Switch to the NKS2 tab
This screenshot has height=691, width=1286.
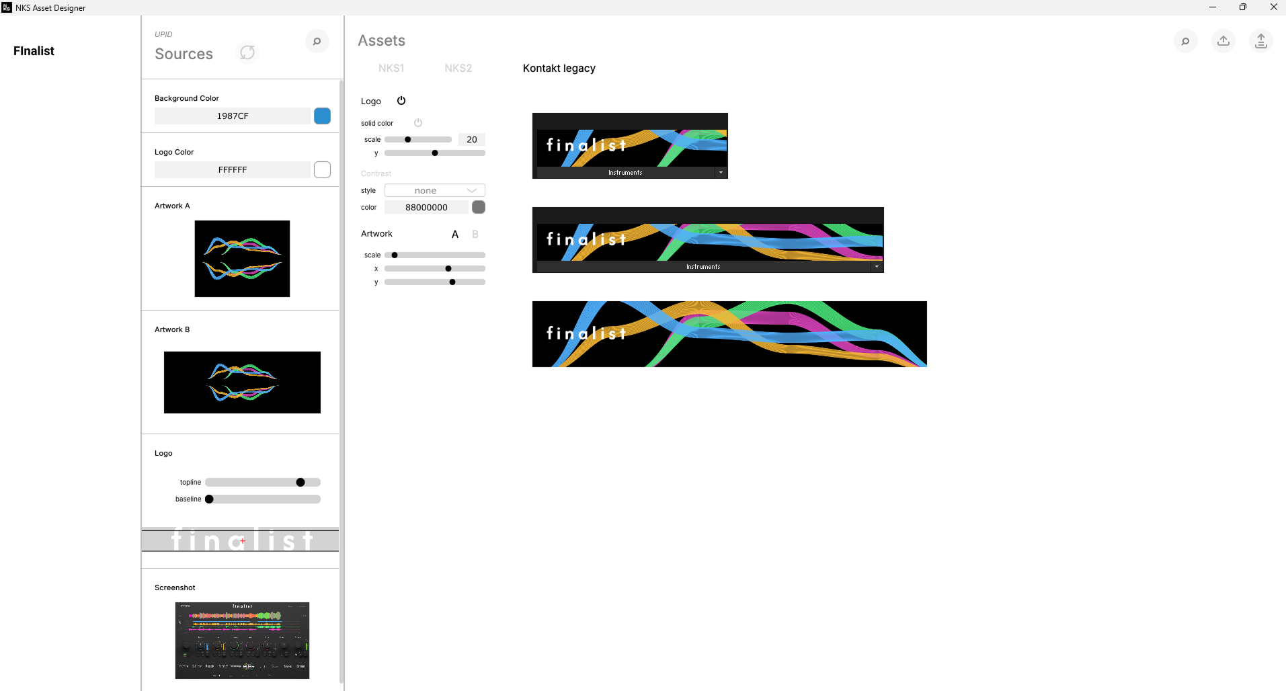tap(458, 68)
